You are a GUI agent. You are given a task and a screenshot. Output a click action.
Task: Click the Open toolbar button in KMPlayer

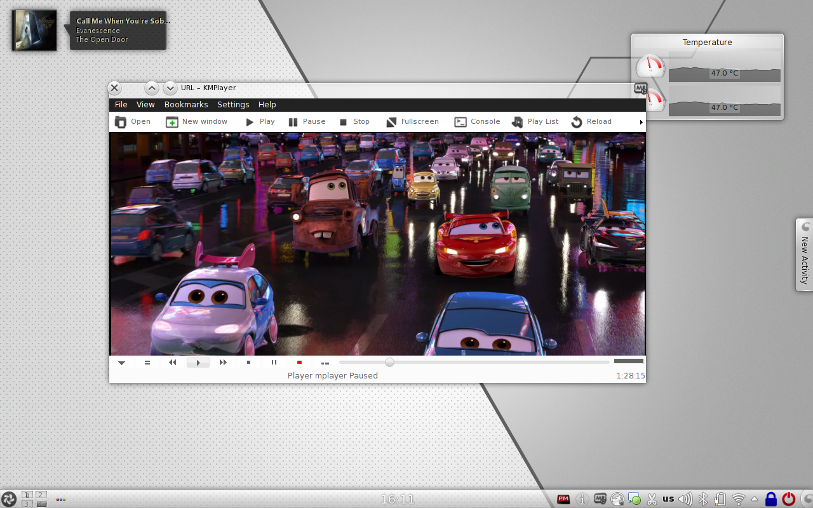click(x=133, y=122)
